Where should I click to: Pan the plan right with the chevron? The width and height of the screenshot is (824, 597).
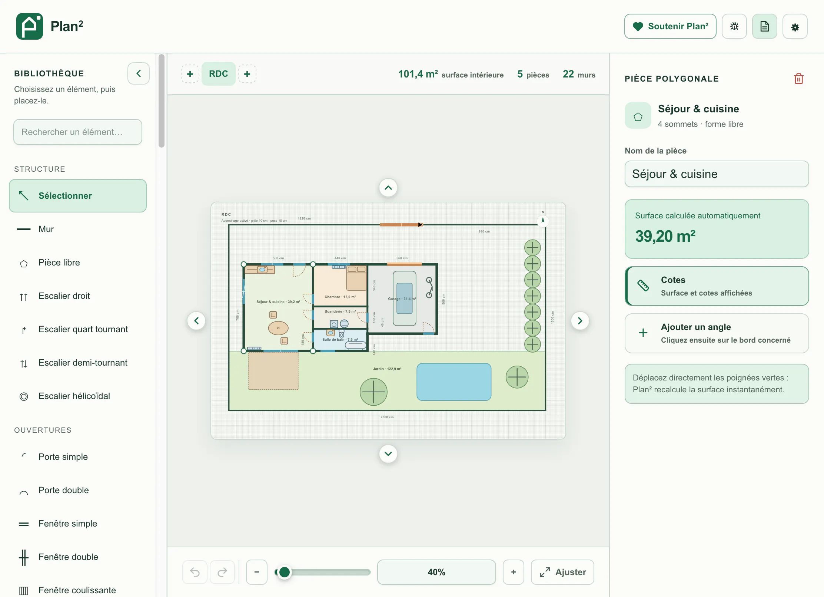click(580, 321)
